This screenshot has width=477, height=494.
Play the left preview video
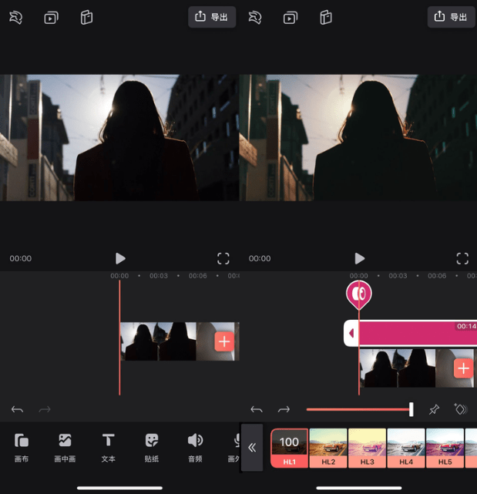(x=120, y=258)
